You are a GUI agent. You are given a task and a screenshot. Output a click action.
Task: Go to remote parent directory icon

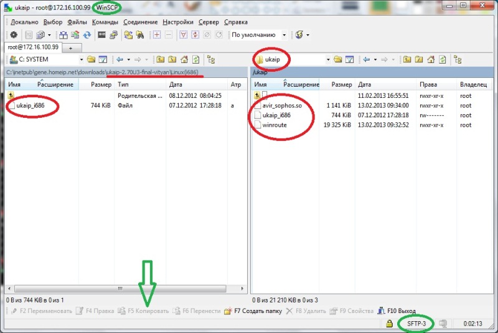click(407, 60)
